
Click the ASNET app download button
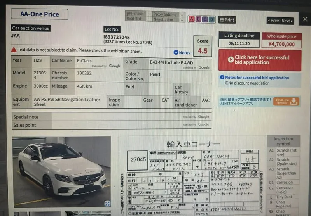pyautogui.click(x=286, y=102)
